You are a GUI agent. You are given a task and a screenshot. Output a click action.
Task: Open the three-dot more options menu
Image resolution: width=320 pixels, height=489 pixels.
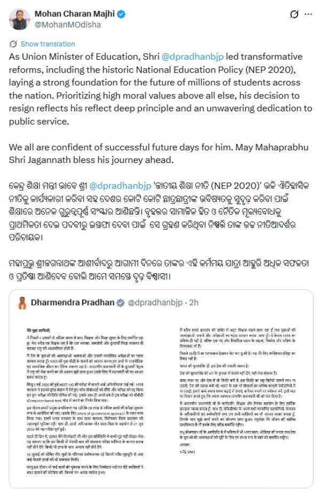tap(308, 14)
